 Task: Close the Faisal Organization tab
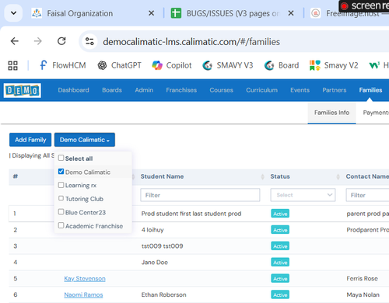coord(151,13)
